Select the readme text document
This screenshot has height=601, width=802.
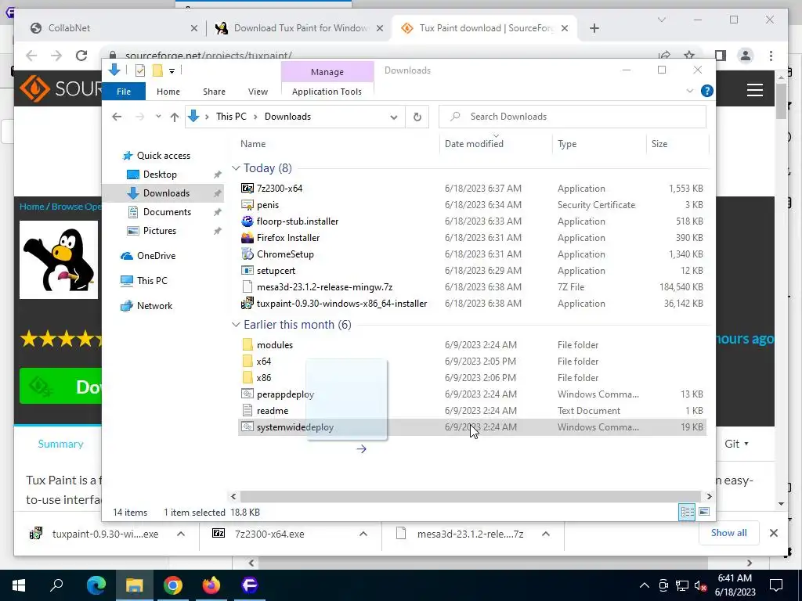(272, 410)
